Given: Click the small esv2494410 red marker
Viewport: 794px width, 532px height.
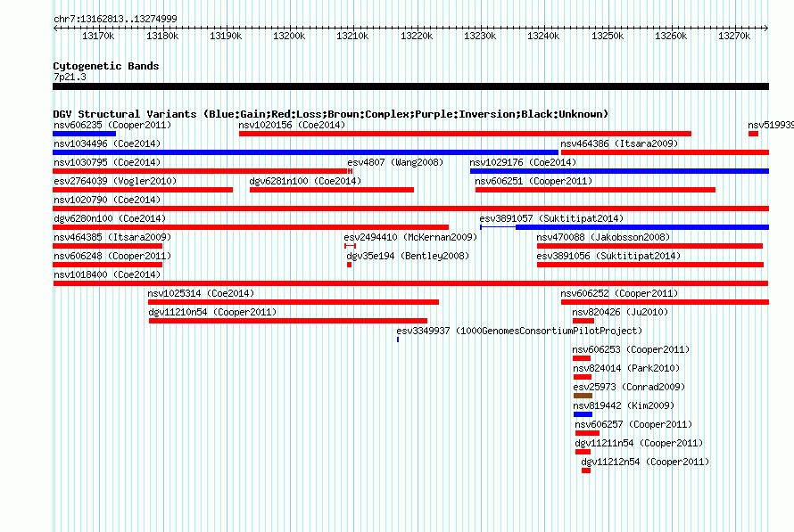Looking at the screenshot, I should click(x=350, y=246).
